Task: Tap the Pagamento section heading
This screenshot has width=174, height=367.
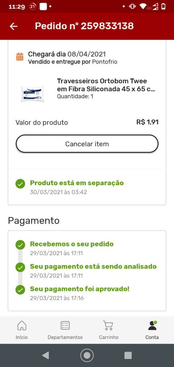Action: point(34,221)
